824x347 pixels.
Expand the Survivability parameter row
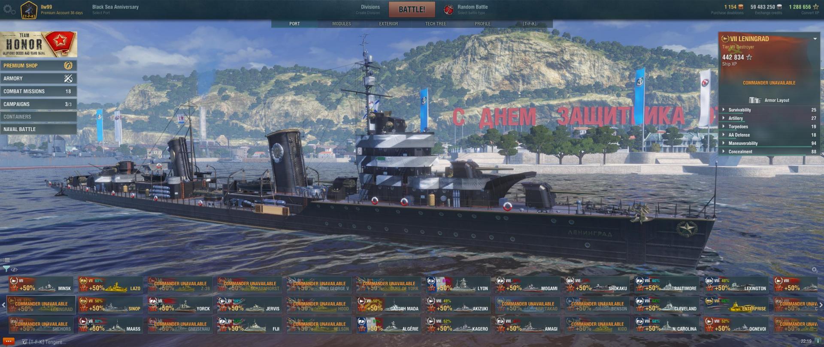(769, 110)
